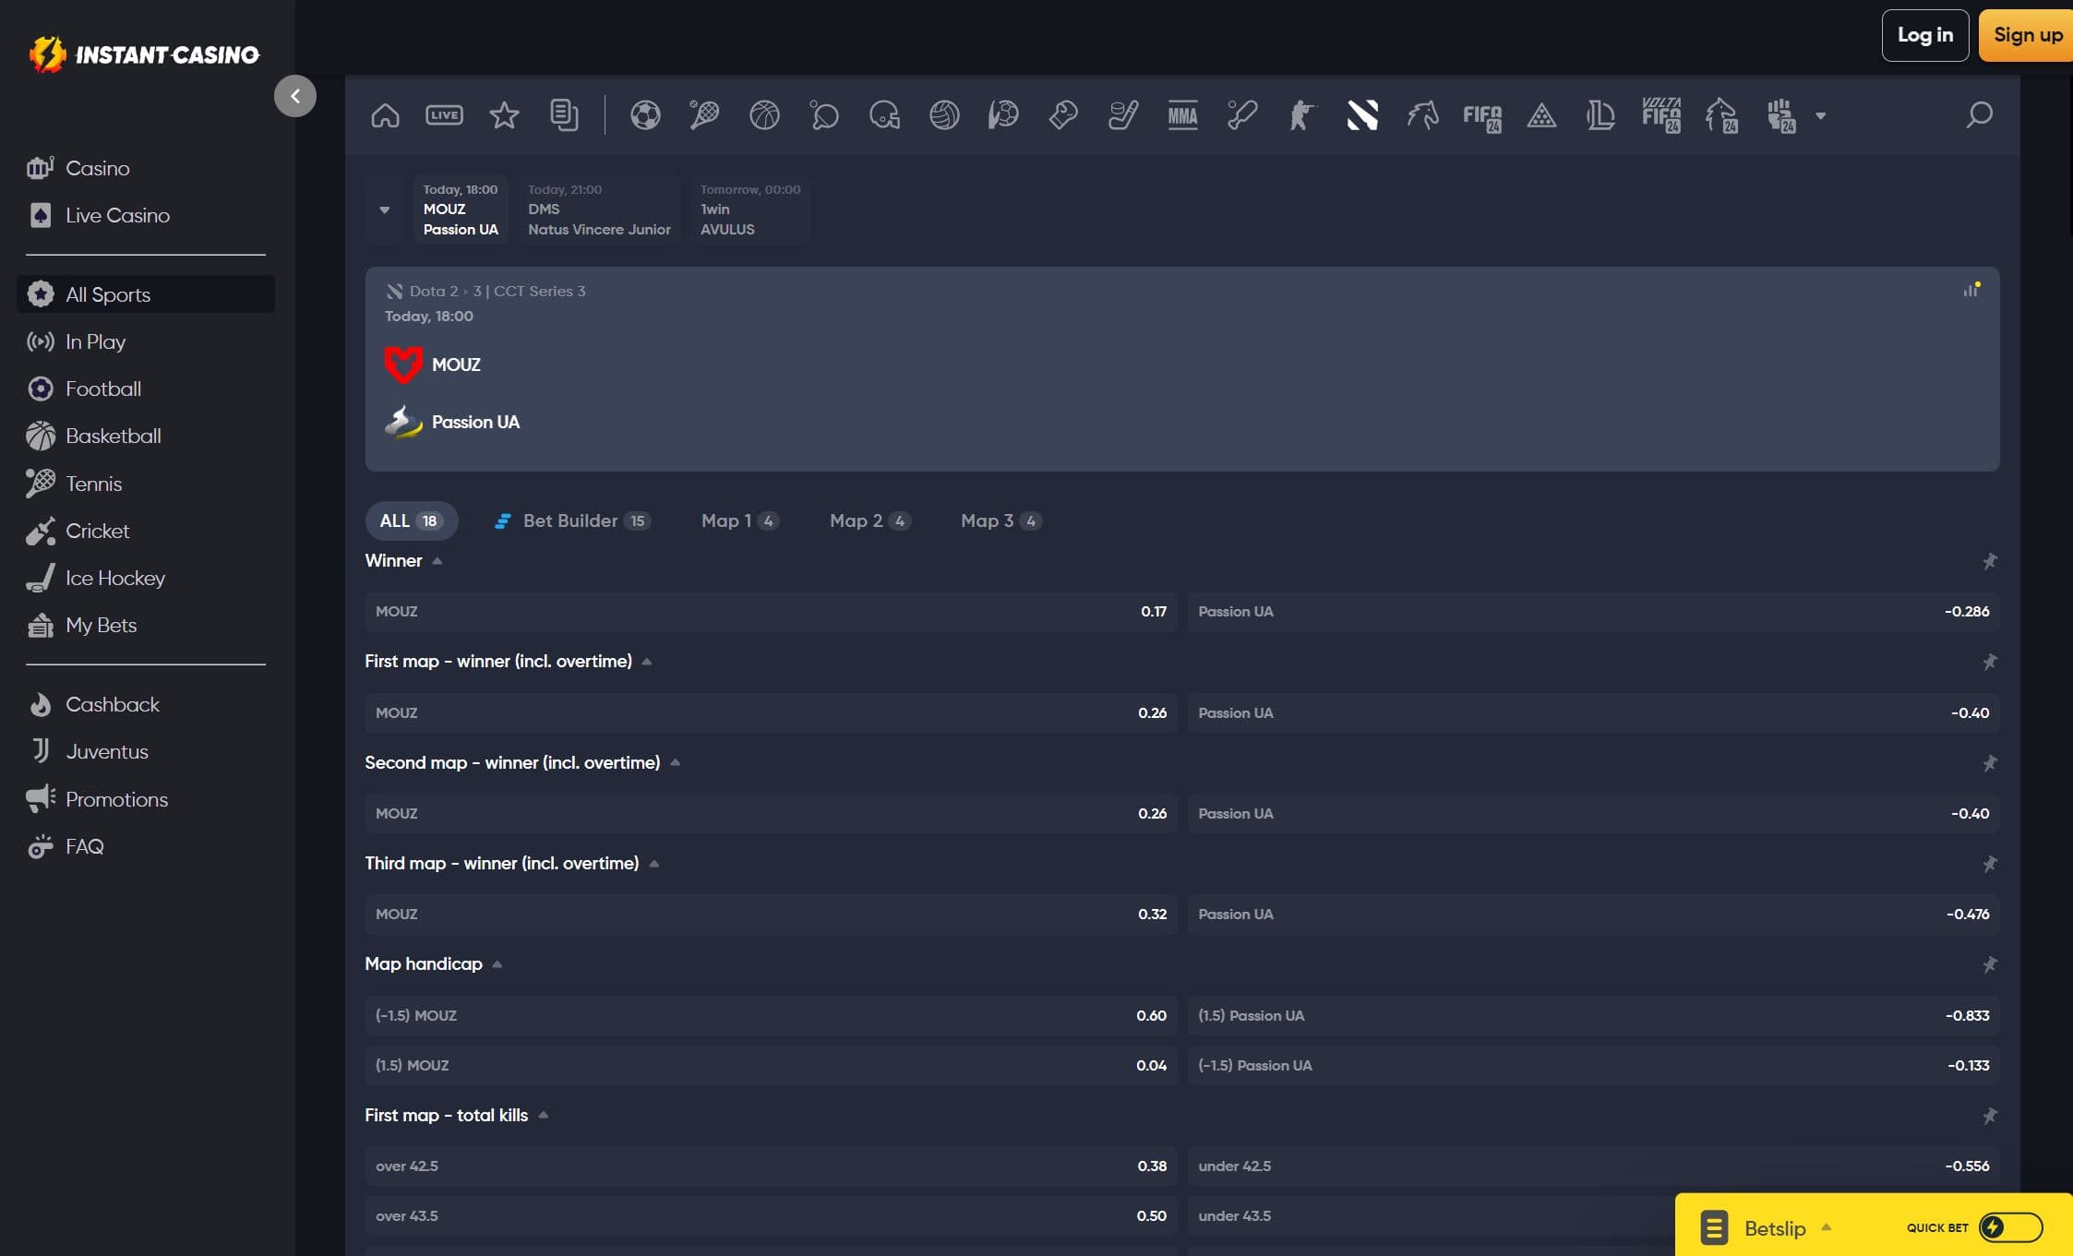Pin the Map handicap market
Image resolution: width=2073 pixels, height=1256 pixels.
[1990, 964]
